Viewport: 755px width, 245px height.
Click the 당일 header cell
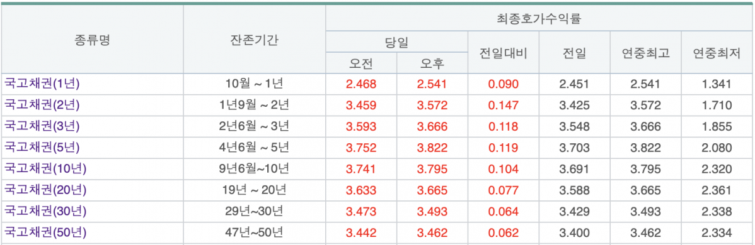[397, 42]
